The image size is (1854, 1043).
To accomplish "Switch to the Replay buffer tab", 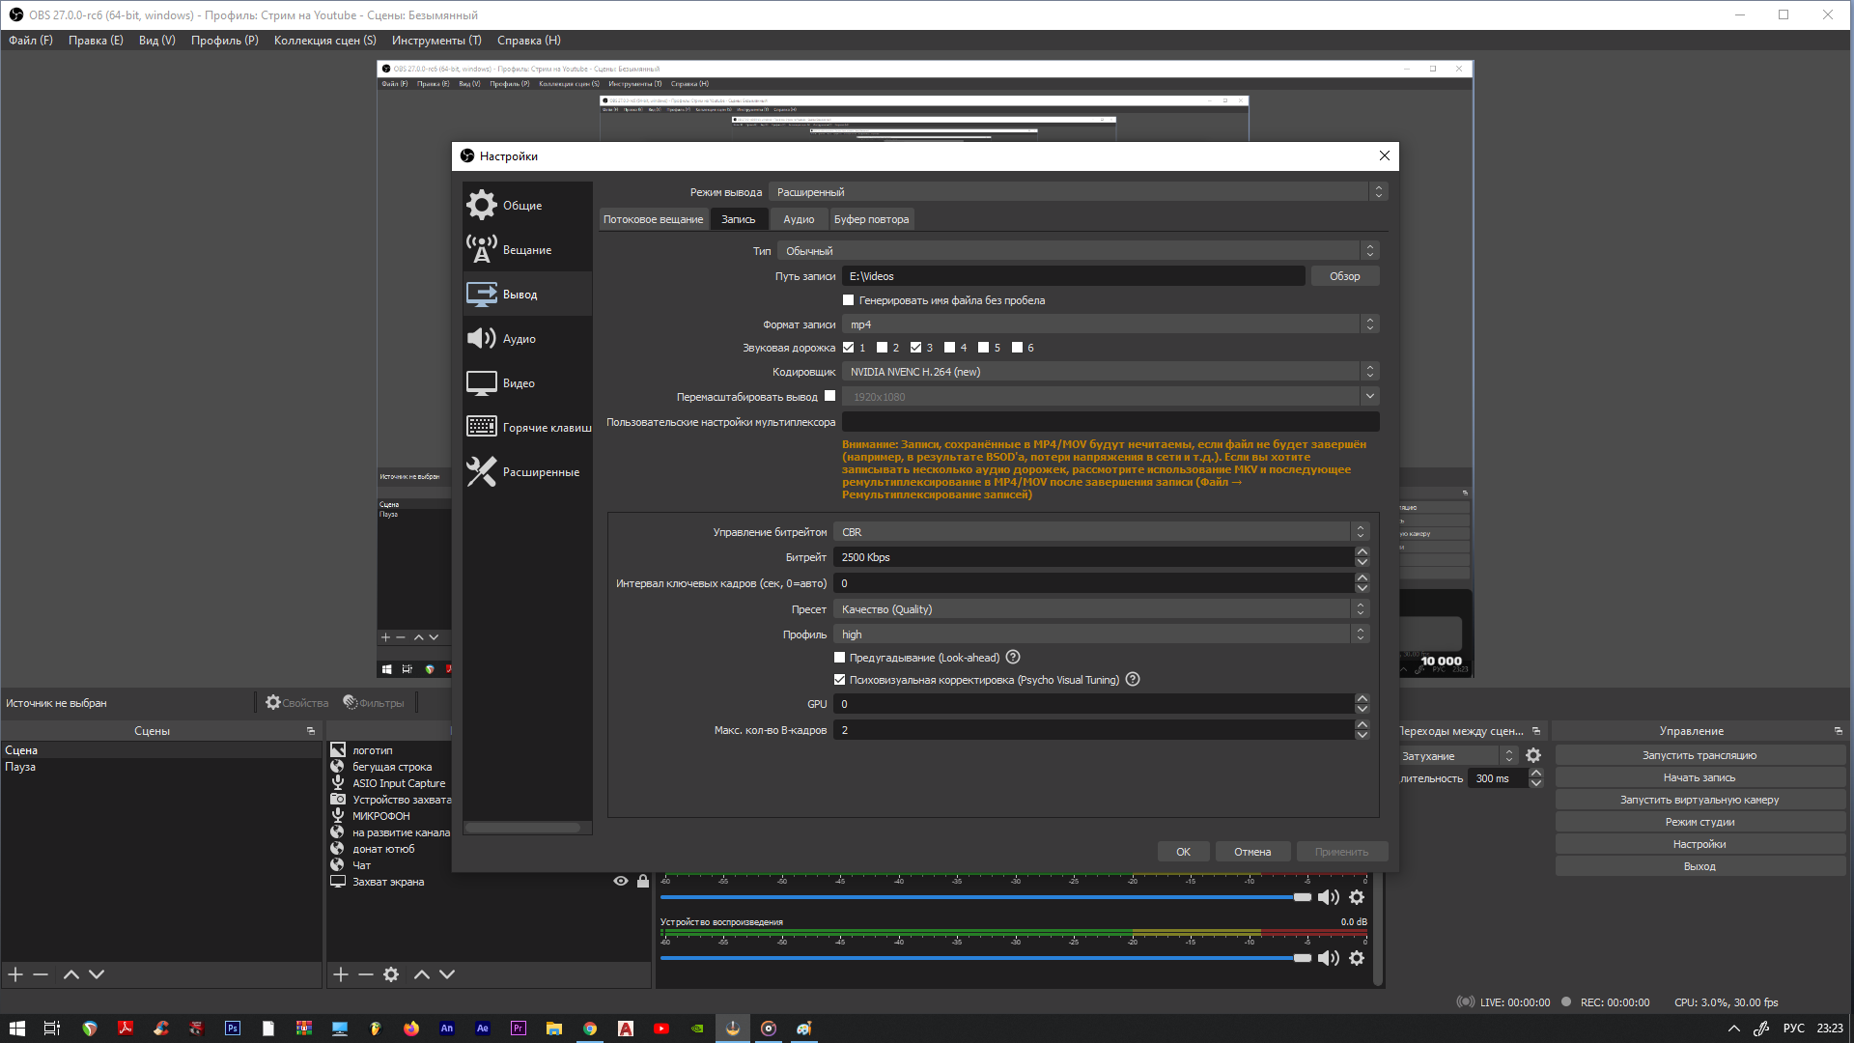I will point(871,219).
